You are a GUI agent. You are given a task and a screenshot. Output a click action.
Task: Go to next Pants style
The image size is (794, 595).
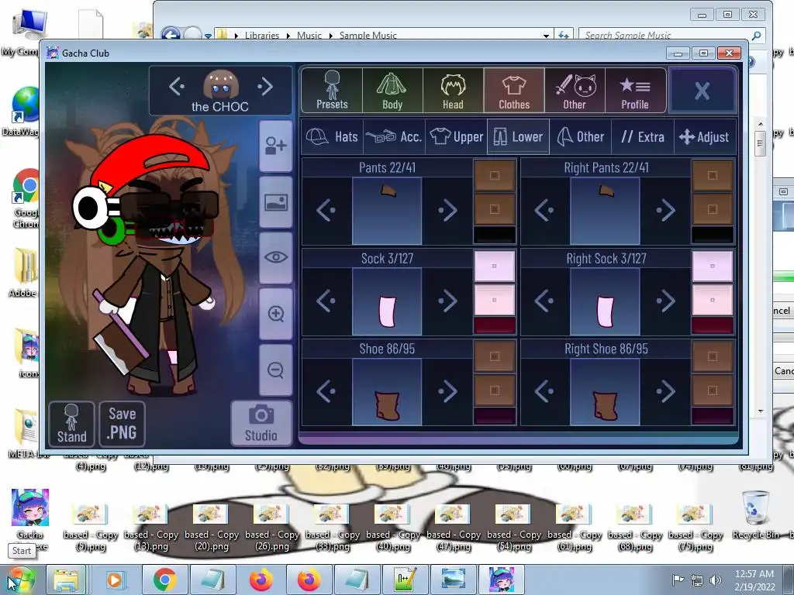(x=447, y=211)
